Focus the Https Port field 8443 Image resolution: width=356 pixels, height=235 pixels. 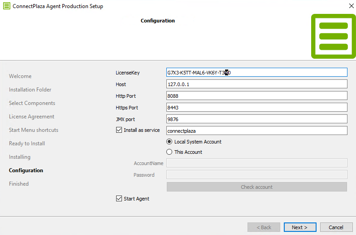point(257,107)
